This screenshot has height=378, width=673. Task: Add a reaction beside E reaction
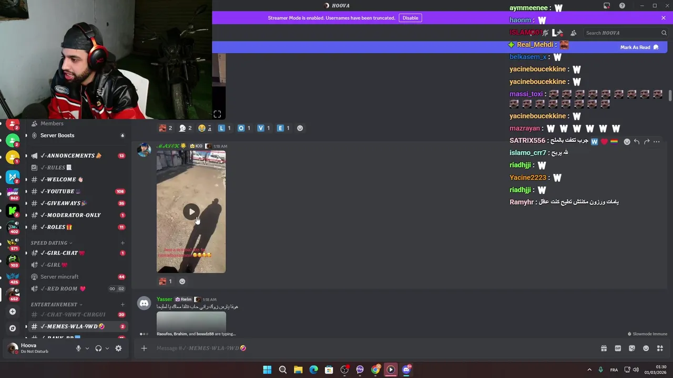point(300,128)
